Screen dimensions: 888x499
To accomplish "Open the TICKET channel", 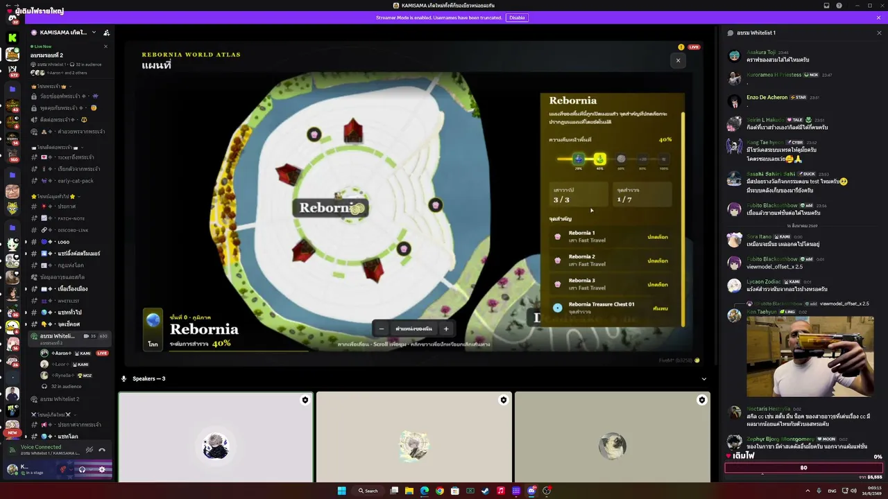I will point(71,157).
